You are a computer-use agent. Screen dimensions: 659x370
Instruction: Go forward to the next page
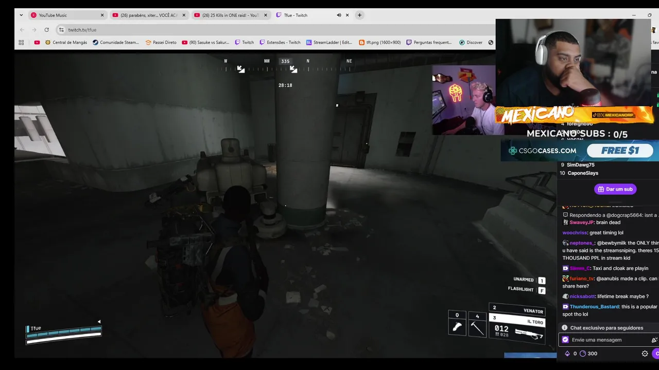click(x=34, y=30)
